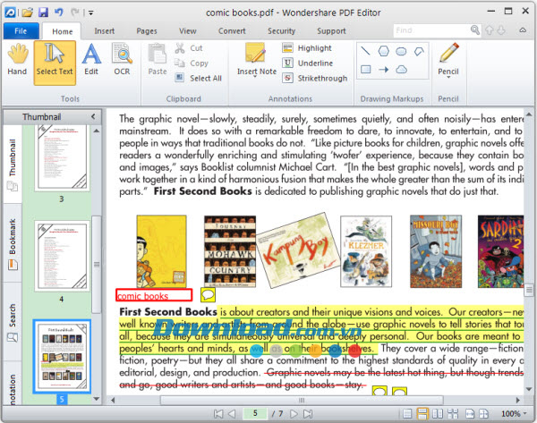Click the Fit Width icon in status bar
Viewport: 537px width, 423px height.
pos(470,414)
